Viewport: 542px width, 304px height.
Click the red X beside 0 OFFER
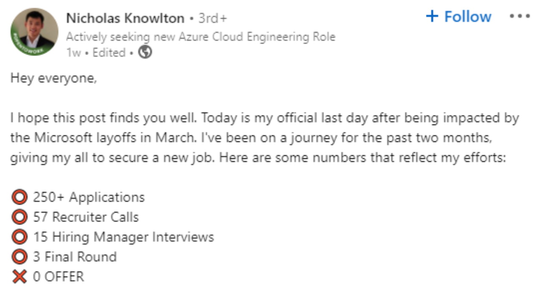pyautogui.click(x=19, y=277)
